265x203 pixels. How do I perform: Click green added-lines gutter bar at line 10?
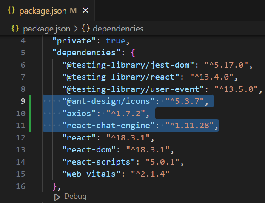[x=30, y=114]
